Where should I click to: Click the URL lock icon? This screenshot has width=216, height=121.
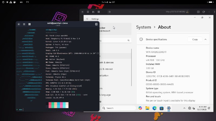point(187,12)
